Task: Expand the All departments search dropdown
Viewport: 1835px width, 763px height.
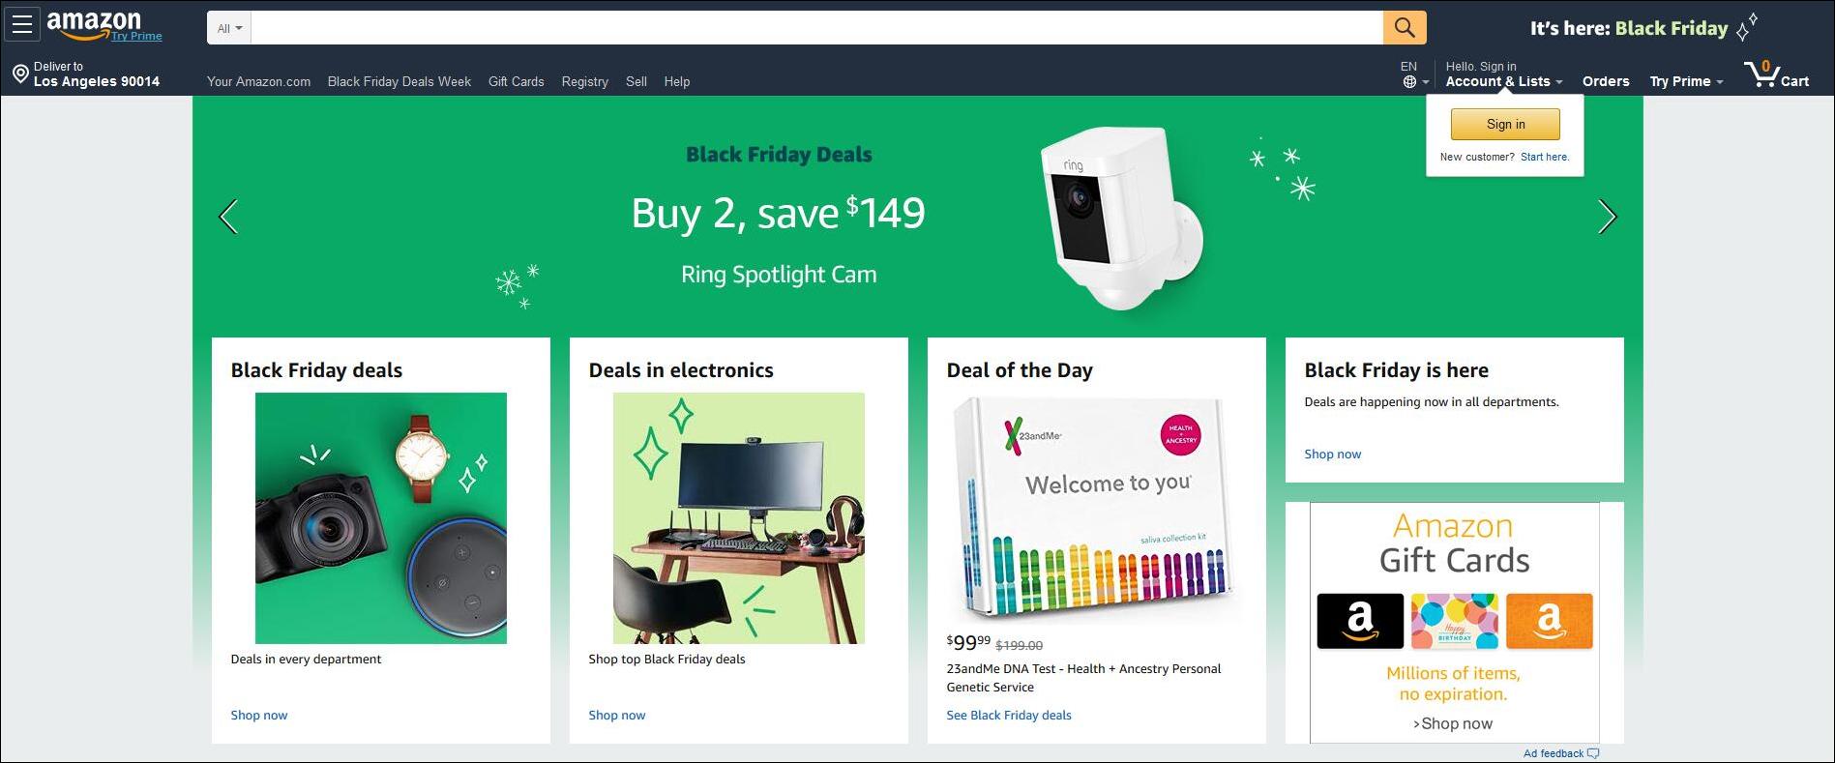Action: click(229, 28)
